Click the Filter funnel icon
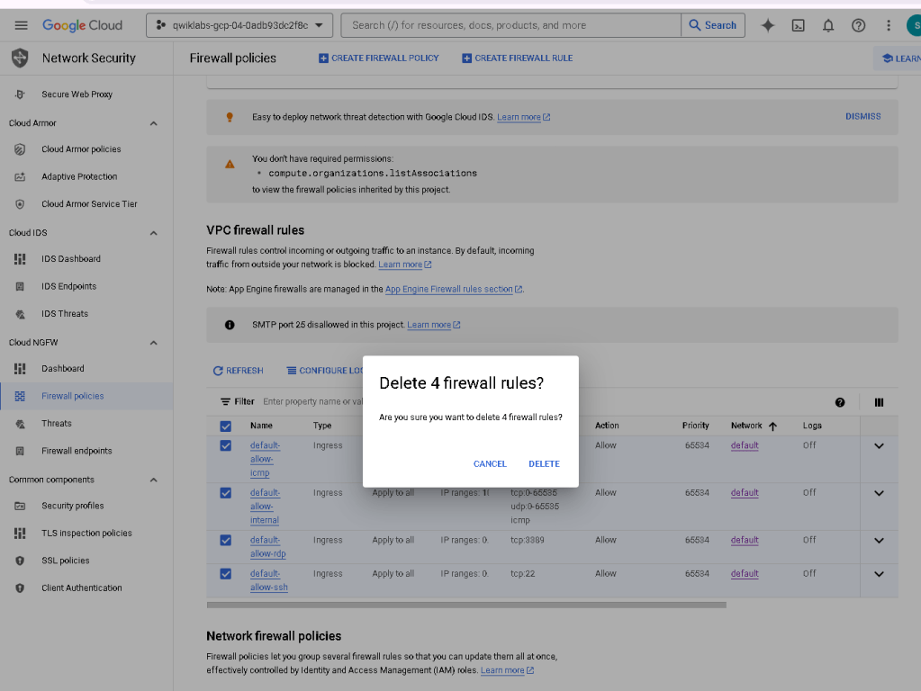The height and width of the screenshot is (691, 921). [226, 402]
